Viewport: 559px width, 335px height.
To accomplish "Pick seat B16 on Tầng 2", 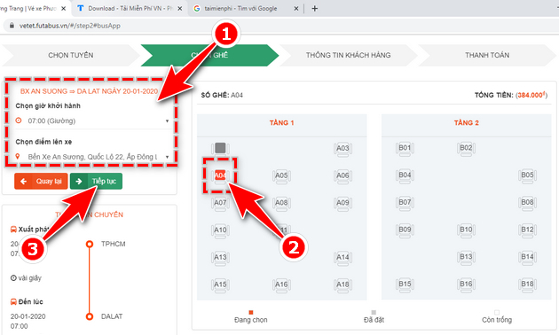I will click(466, 284).
